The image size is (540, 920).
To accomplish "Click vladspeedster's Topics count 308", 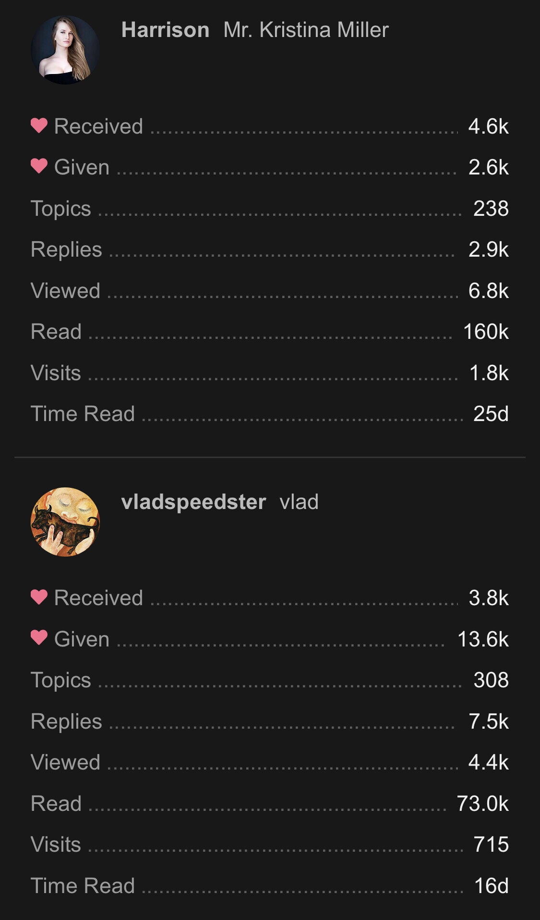I will click(491, 680).
